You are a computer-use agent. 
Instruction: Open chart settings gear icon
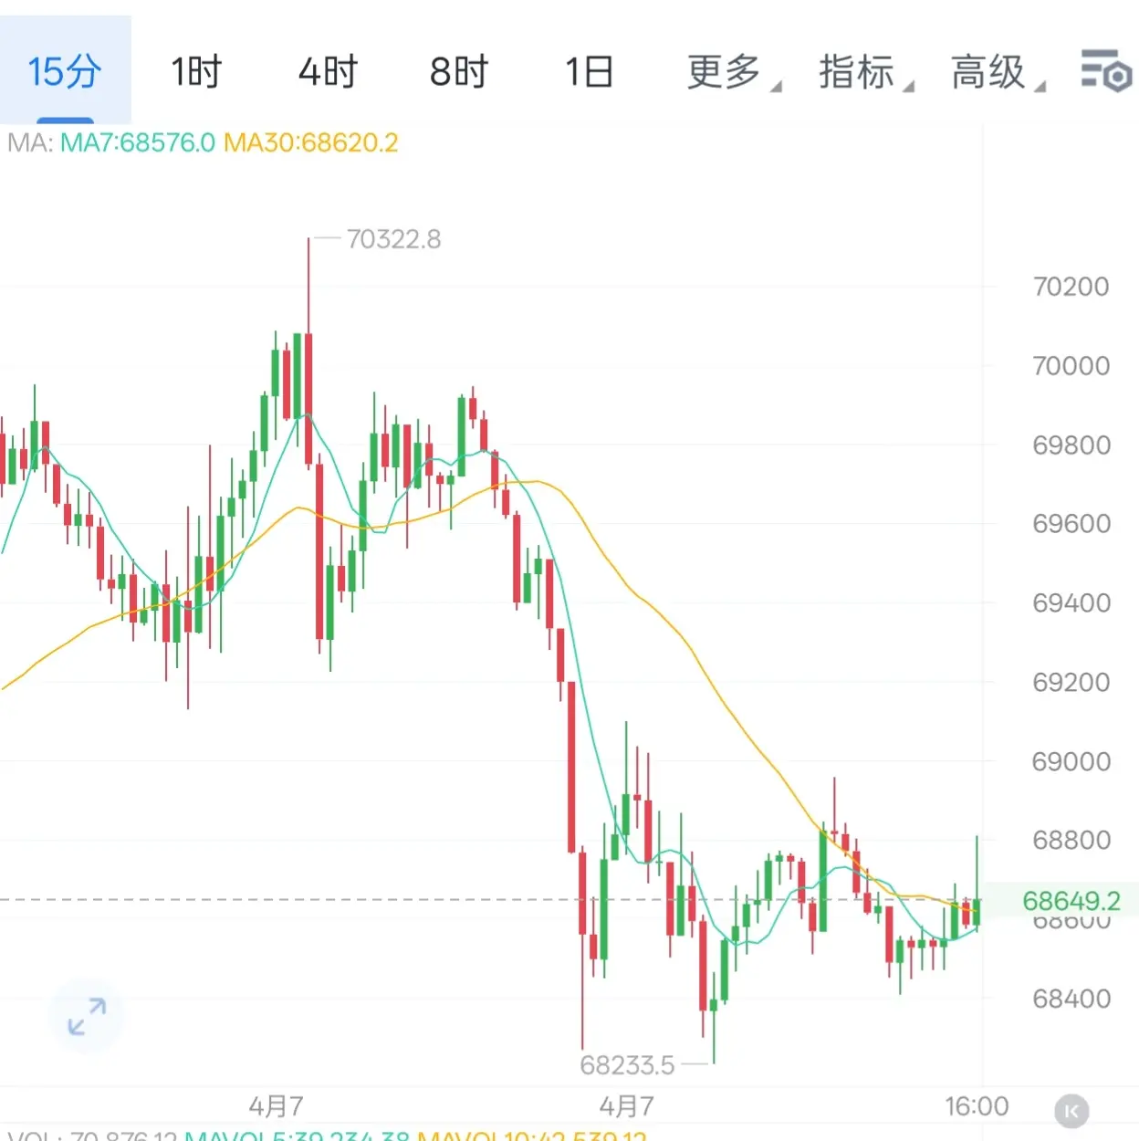coord(1106,71)
